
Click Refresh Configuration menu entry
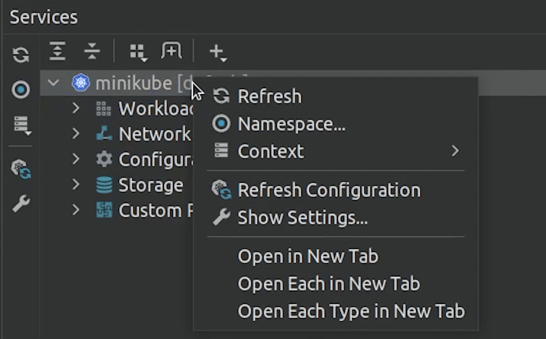[329, 190]
